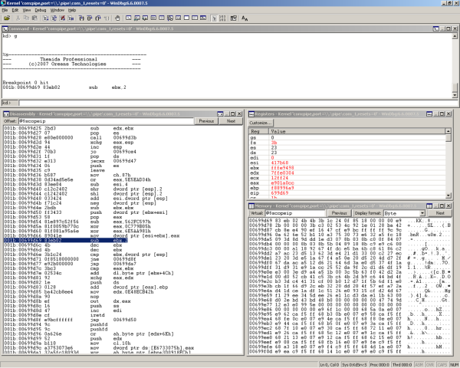The width and height of the screenshot is (460, 368).
Task: Open Processes and Threads toolbar icon
Action: 195,18
